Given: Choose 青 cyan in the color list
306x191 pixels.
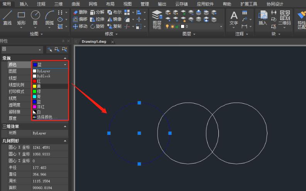Looking at the screenshot, I should coord(50,97).
